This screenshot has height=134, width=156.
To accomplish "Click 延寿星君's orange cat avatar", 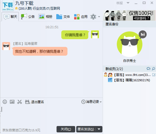I will click(6, 46).
